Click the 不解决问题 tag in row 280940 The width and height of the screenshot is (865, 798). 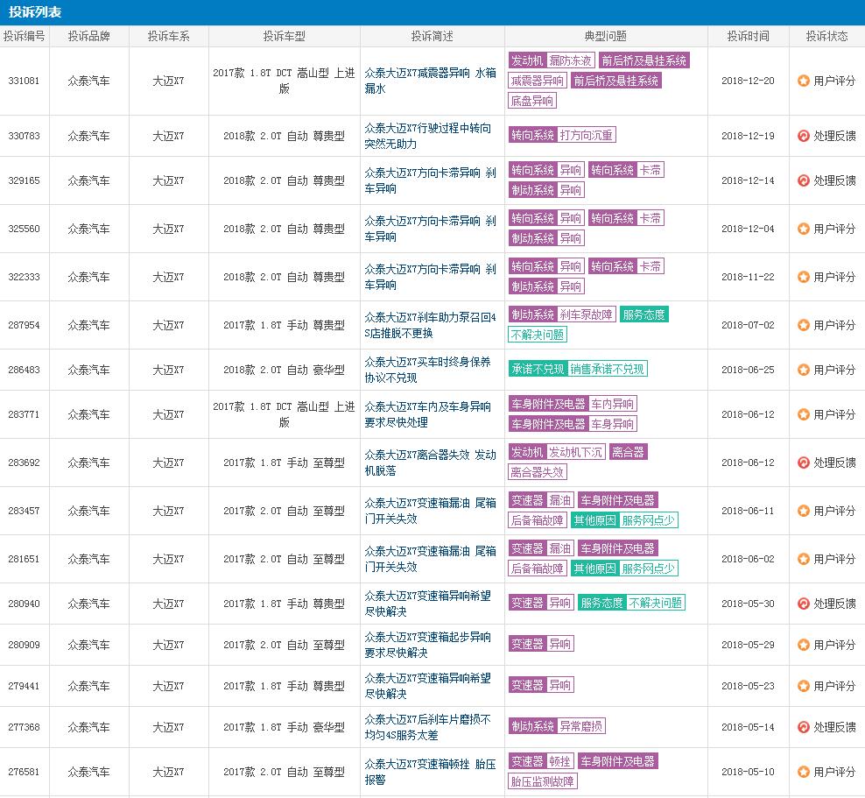(x=656, y=604)
